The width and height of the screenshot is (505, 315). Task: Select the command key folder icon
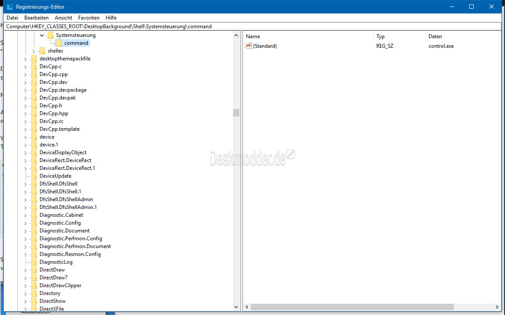click(59, 43)
